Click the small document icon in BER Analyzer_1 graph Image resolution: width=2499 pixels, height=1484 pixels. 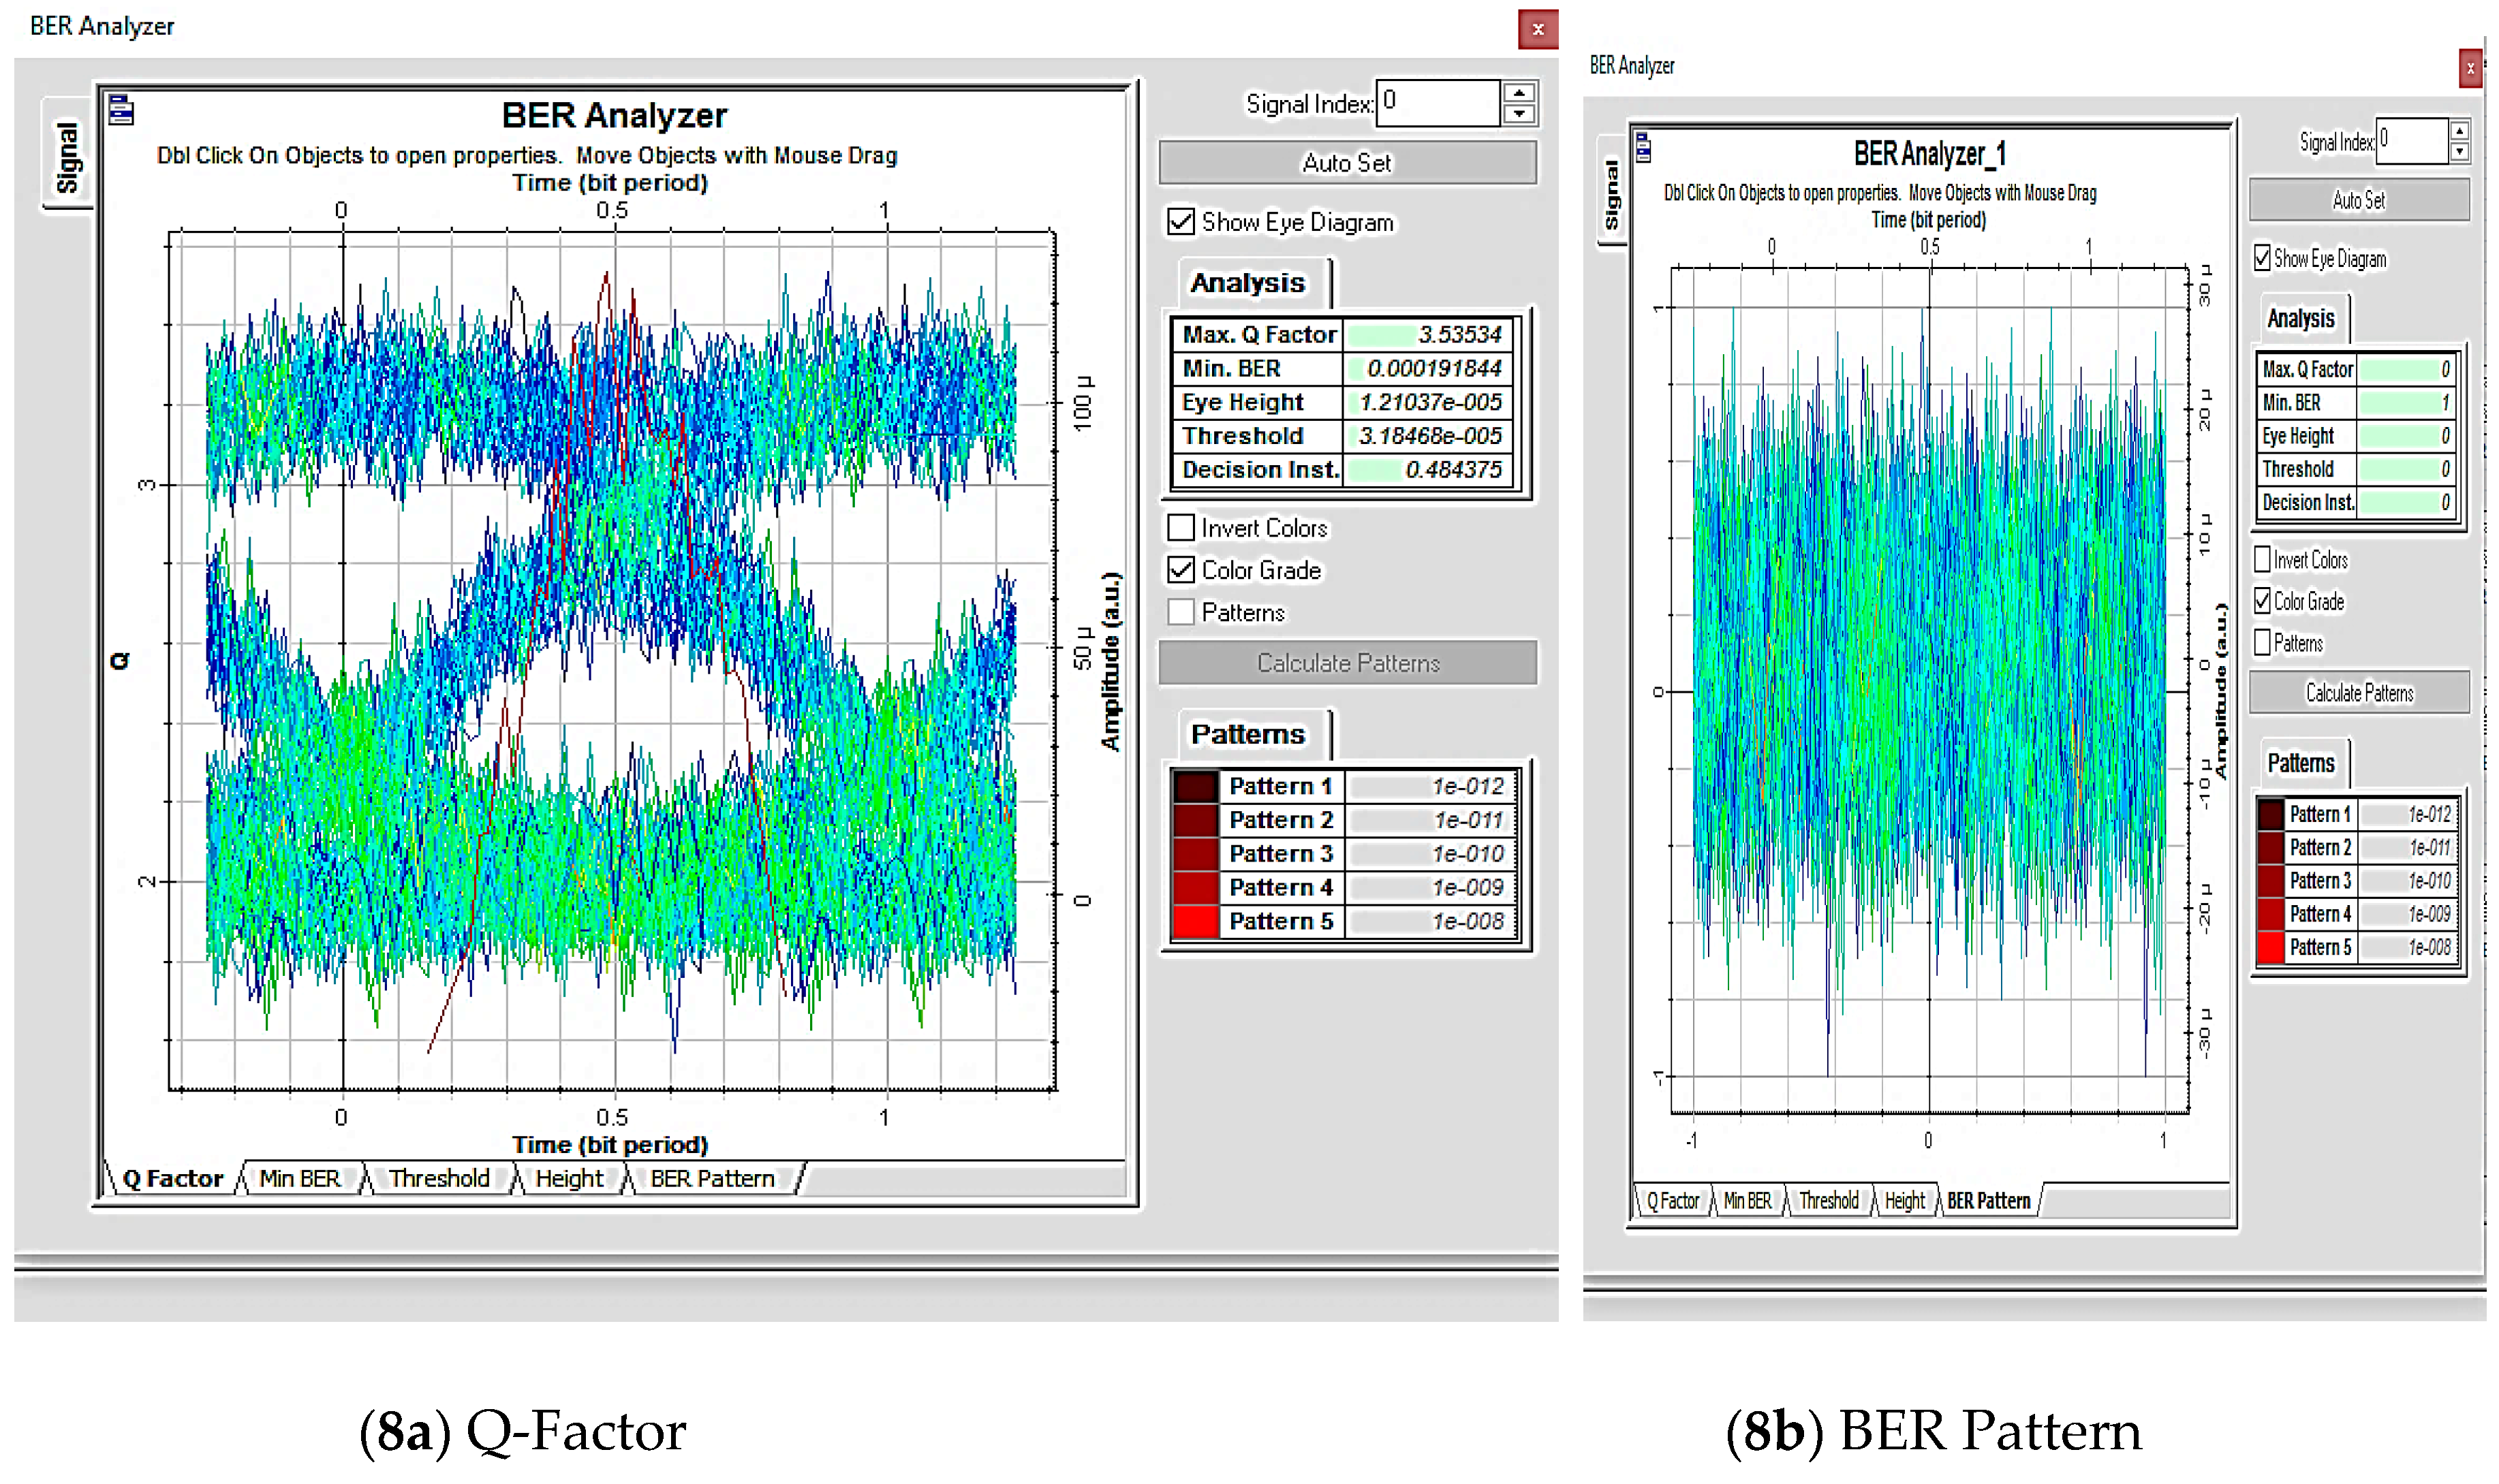[x=1643, y=149]
